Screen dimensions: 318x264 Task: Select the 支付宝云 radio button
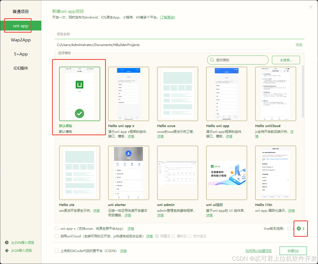click(189, 236)
